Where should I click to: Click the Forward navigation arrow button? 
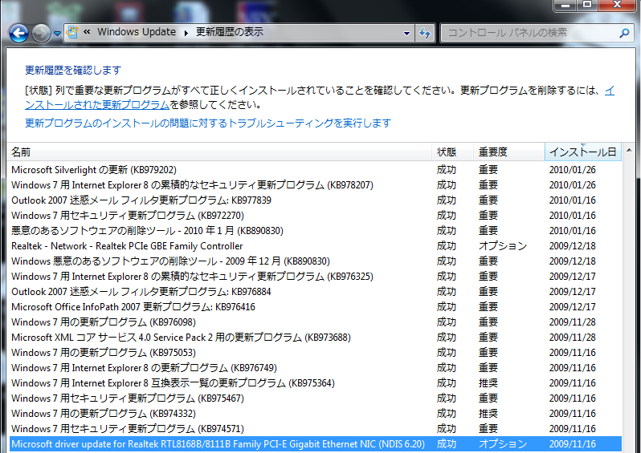pos(41,33)
